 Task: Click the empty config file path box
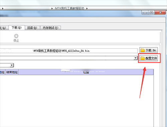click(x=67, y=58)
